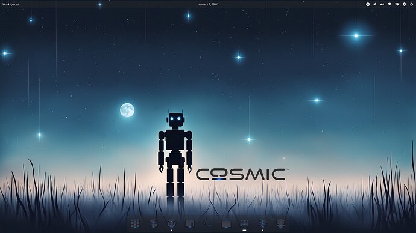Open the battery tray icon
Viewport: 416px width, 233px height.
tap(397, 4)
